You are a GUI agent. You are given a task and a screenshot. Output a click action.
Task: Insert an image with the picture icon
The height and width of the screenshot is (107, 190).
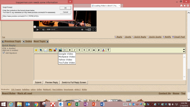coord(50,50)
